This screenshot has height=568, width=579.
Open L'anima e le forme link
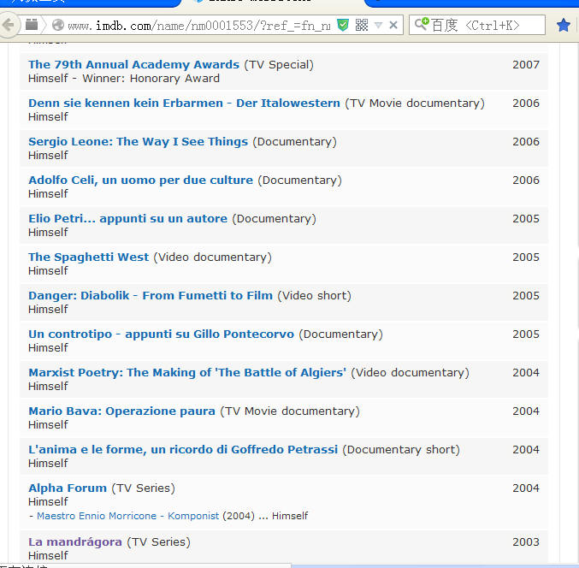(183, 449)
